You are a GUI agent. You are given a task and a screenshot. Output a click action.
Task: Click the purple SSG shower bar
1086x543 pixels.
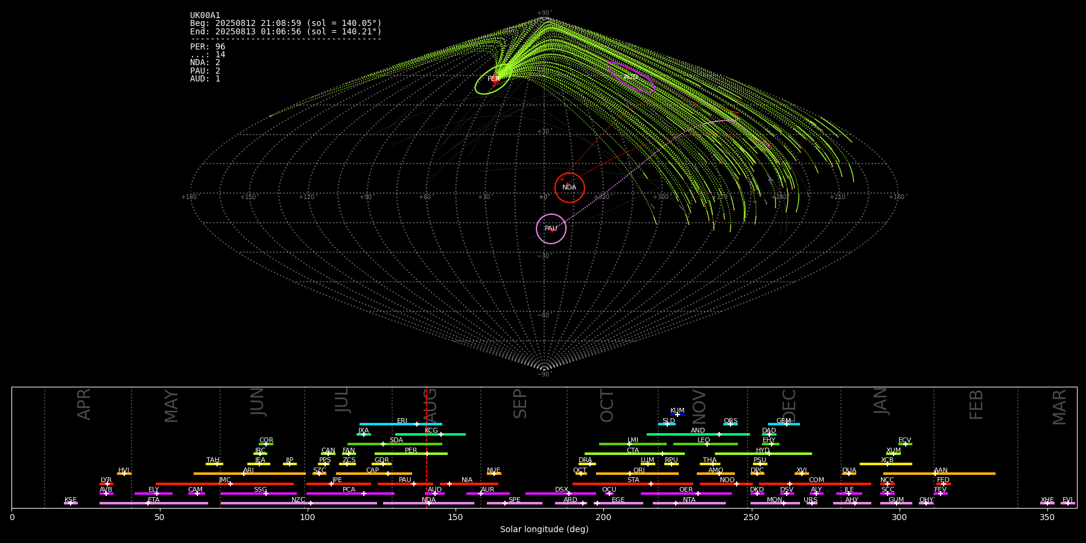point(258,494)
